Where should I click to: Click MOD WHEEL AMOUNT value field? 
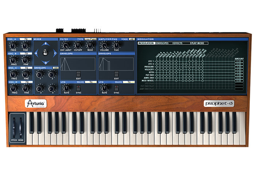point(239,81)
